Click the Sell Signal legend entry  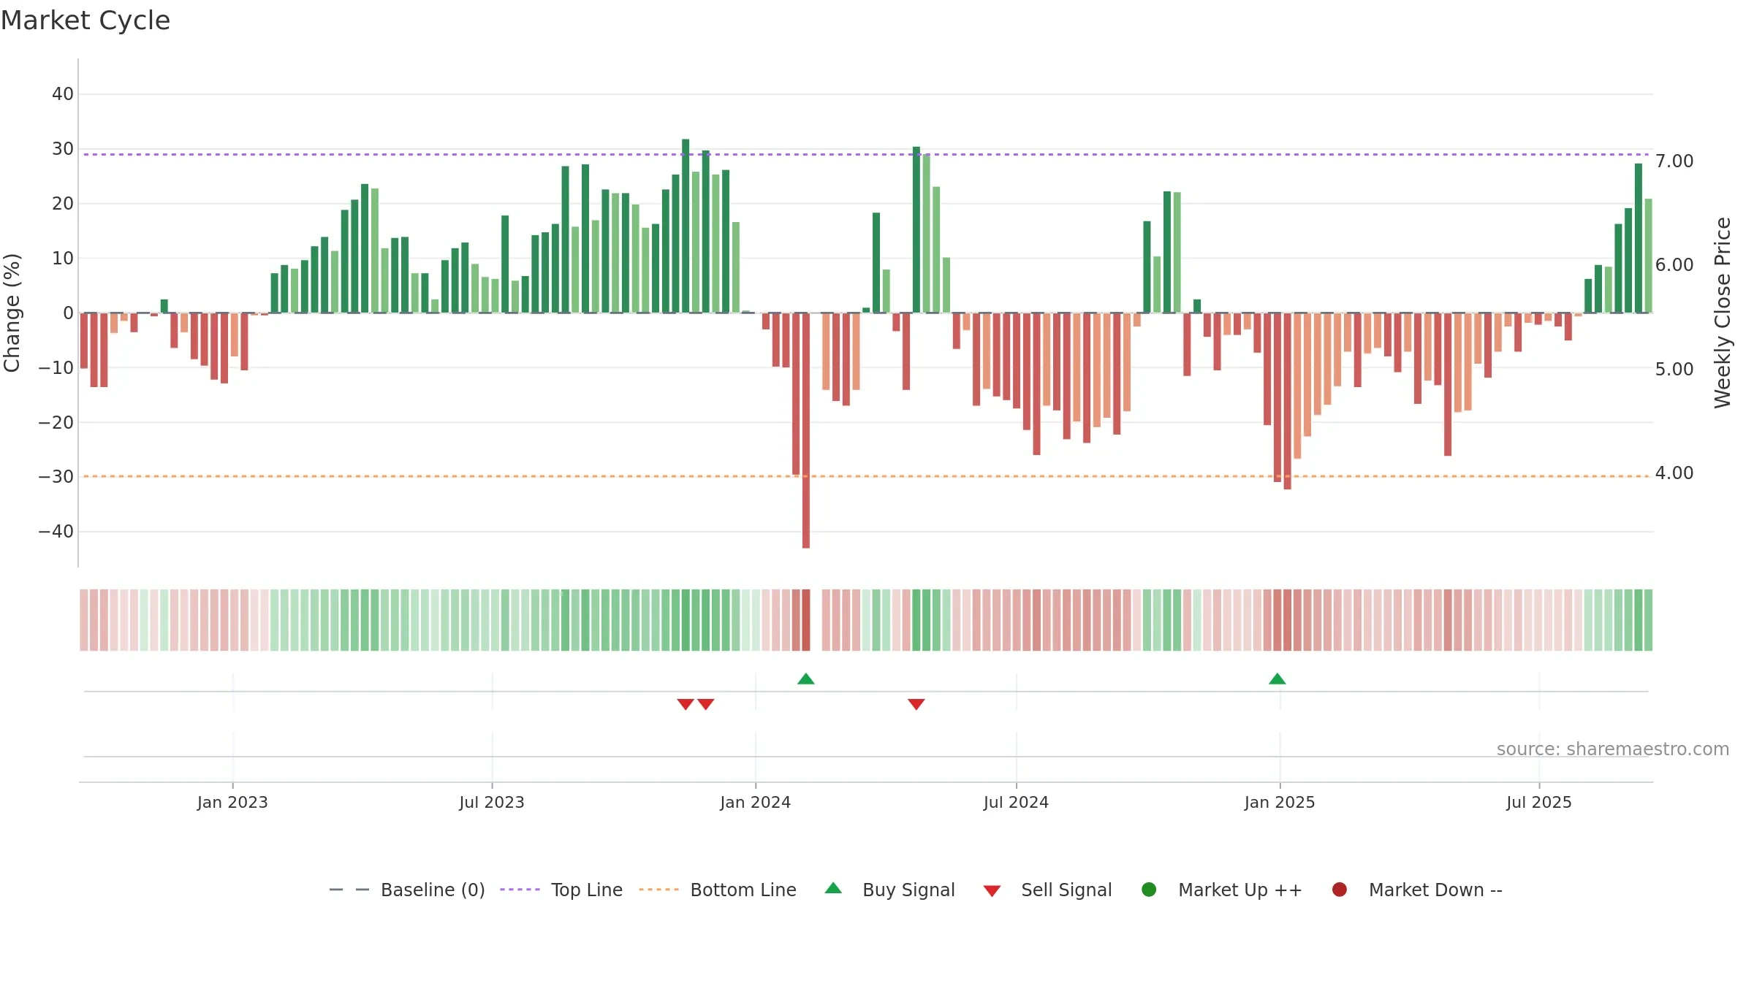click(x=1047, y=890)
